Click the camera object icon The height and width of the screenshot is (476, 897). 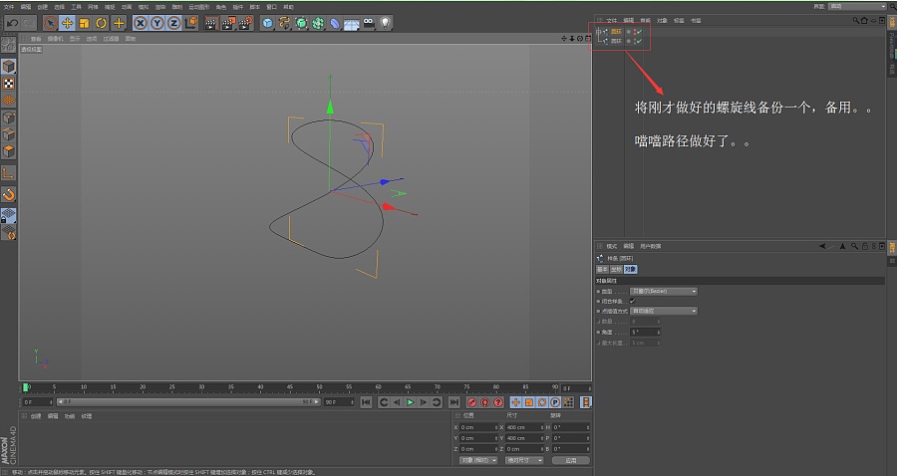(369, 23)
